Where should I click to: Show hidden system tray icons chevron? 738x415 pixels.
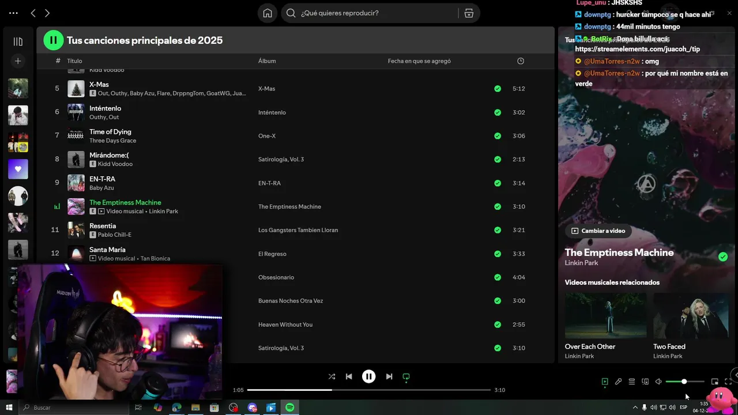pos(635,408)
